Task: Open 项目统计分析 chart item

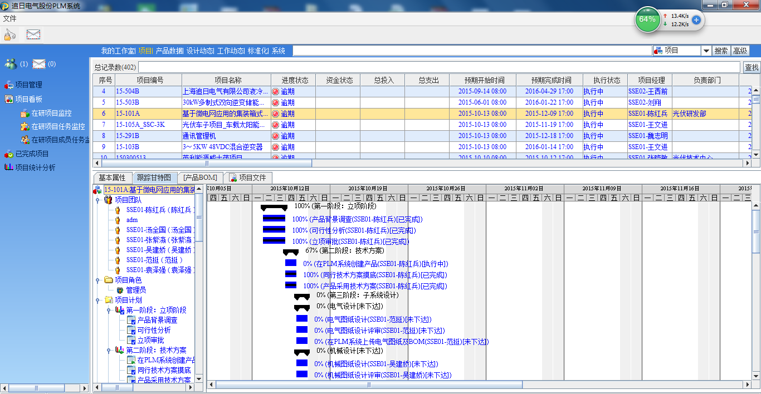Action: [35, 168]
